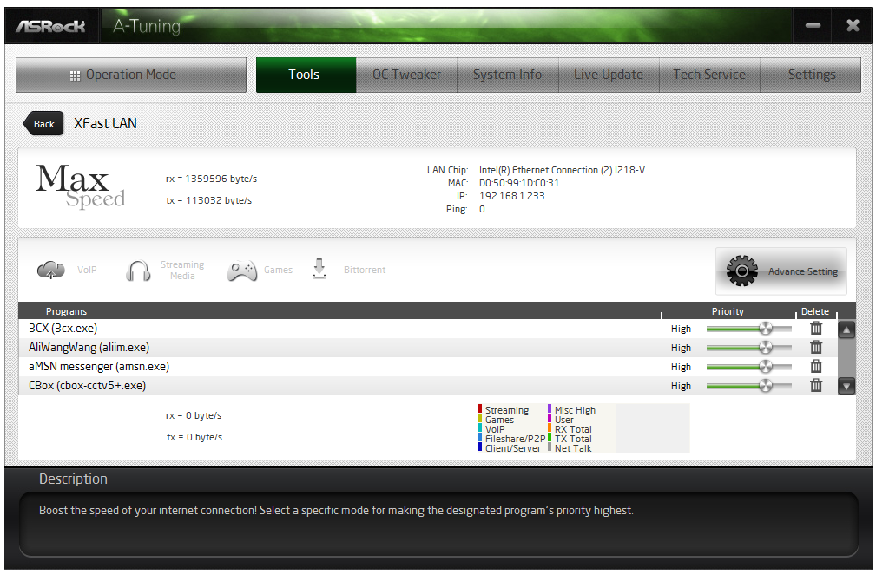
Task: Click the Max Speed logo
Action: pyautogui.click(x=81, y=186)
